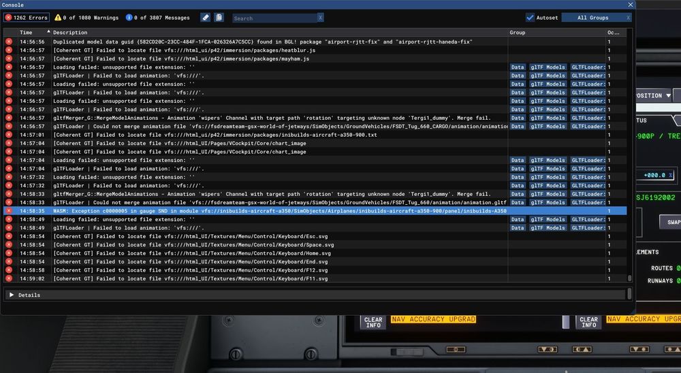Viewport: 681px width, 373px height.
Task: Expand the Details section
Action: (x=12, y=295)
